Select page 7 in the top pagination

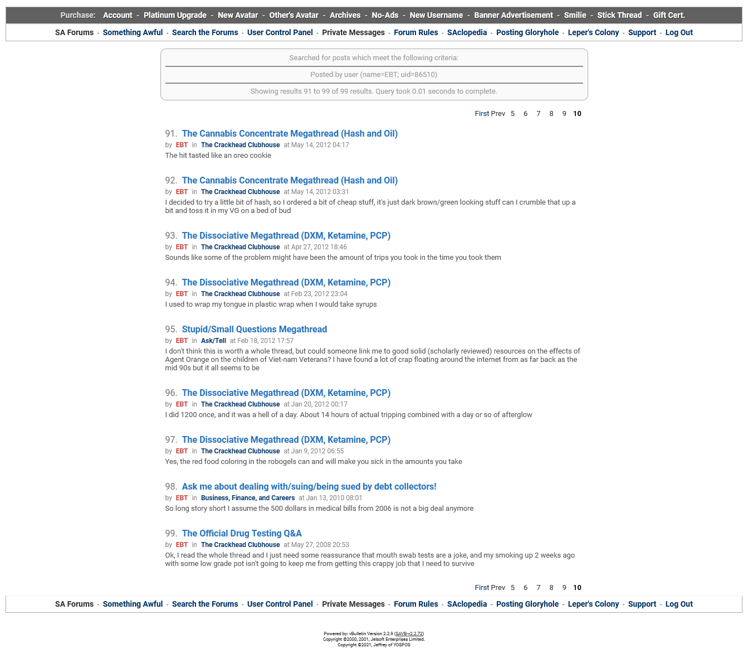538,113
